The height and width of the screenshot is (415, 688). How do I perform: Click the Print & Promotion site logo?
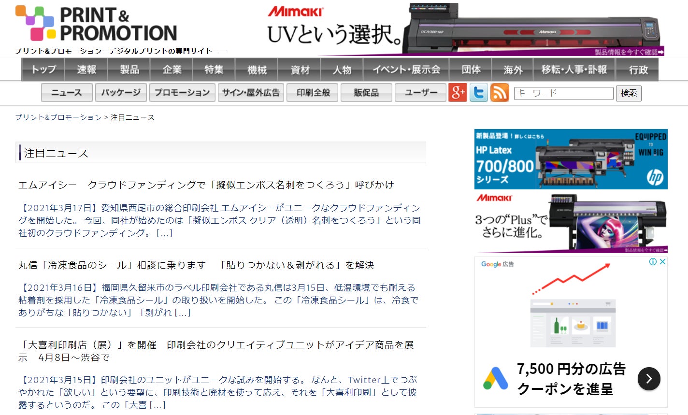click(97, 24)
